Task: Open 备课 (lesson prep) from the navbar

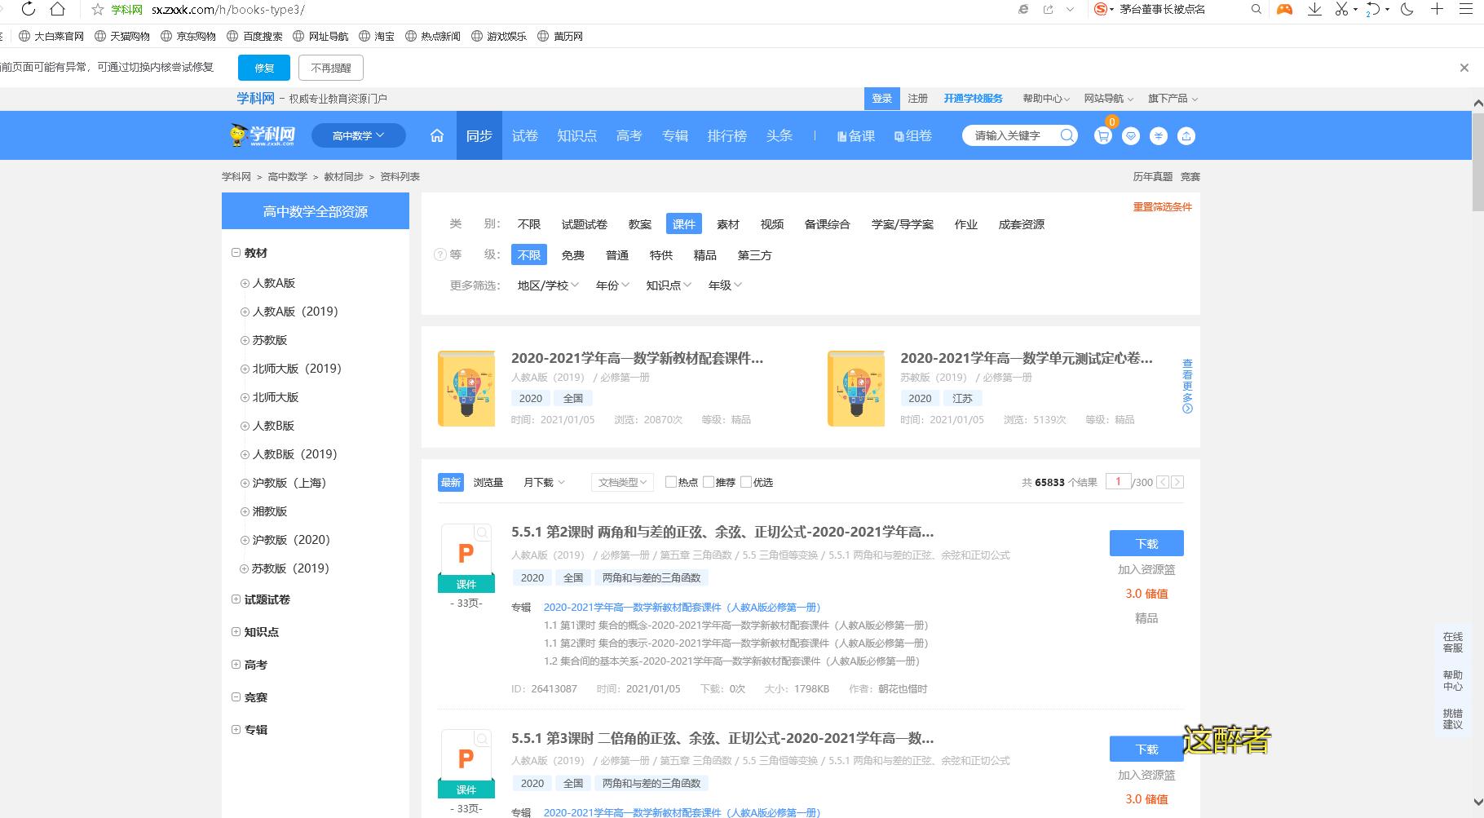Action: click(855, 136)
